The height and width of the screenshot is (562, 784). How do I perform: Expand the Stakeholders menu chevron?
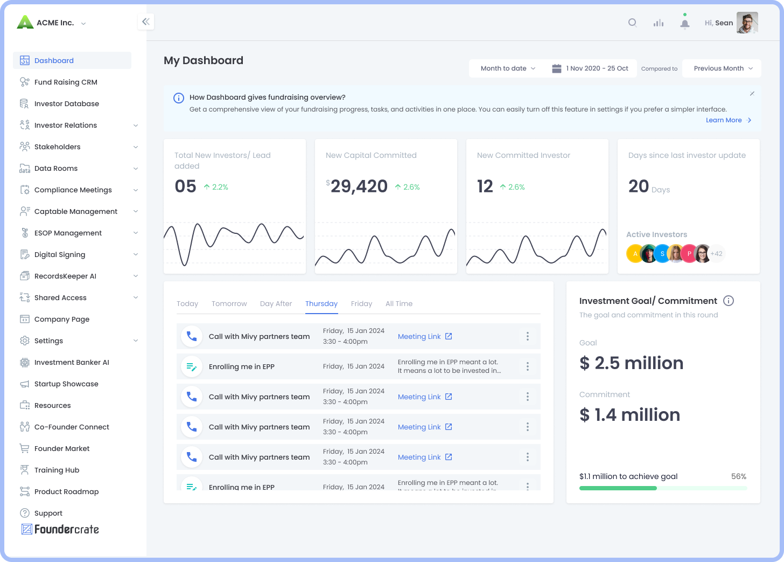pyautogui.click(x=136, y=147)
